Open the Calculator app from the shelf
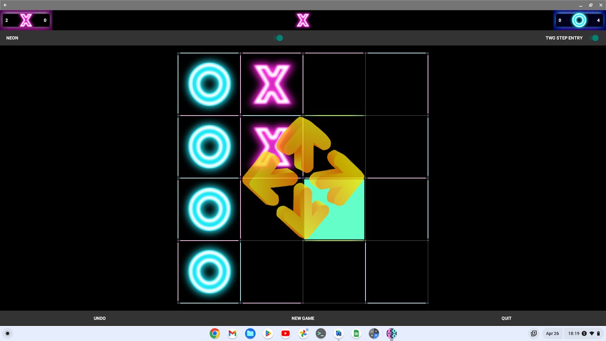Image resolution: width=606 pixels, height=341 pixels. pos(374,333)
